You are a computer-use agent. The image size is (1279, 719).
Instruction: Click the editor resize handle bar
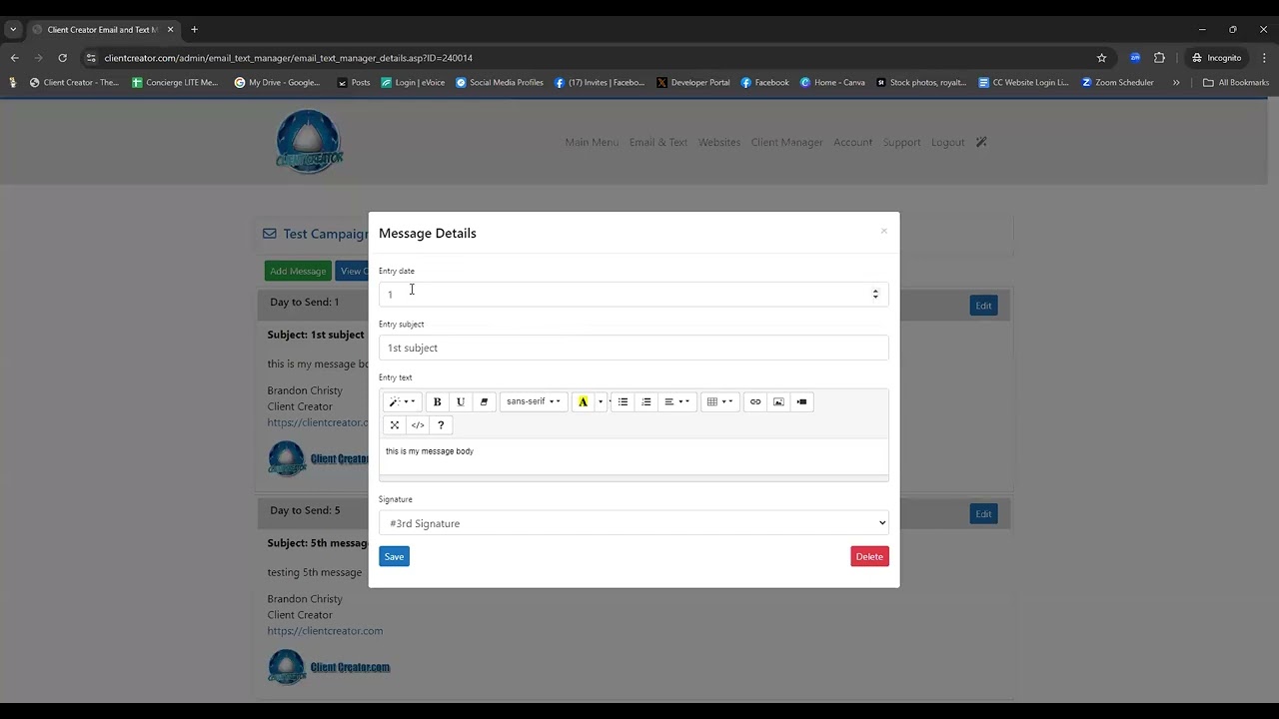[634, 478]
